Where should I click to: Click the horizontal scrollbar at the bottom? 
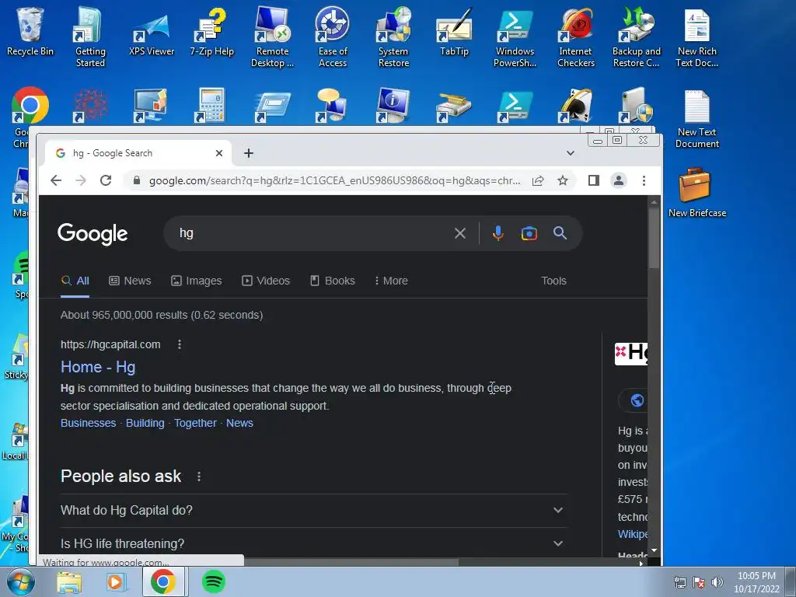coord(351,563)
